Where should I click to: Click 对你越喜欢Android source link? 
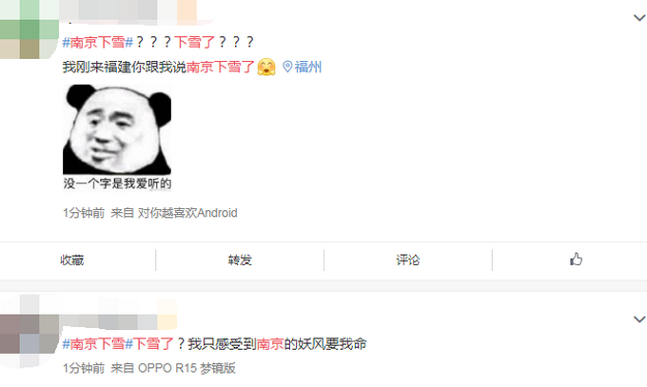click(187, 213)
